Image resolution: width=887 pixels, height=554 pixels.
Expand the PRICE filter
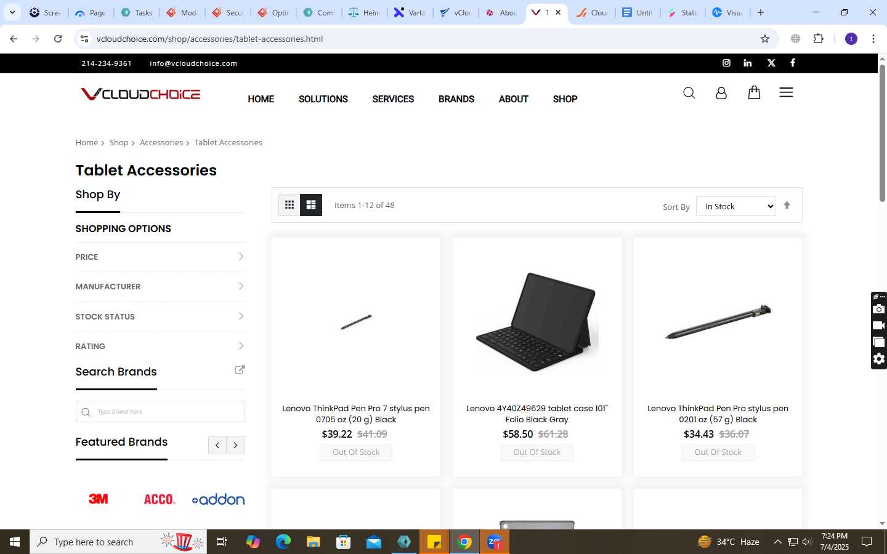[x=160, y=257]
